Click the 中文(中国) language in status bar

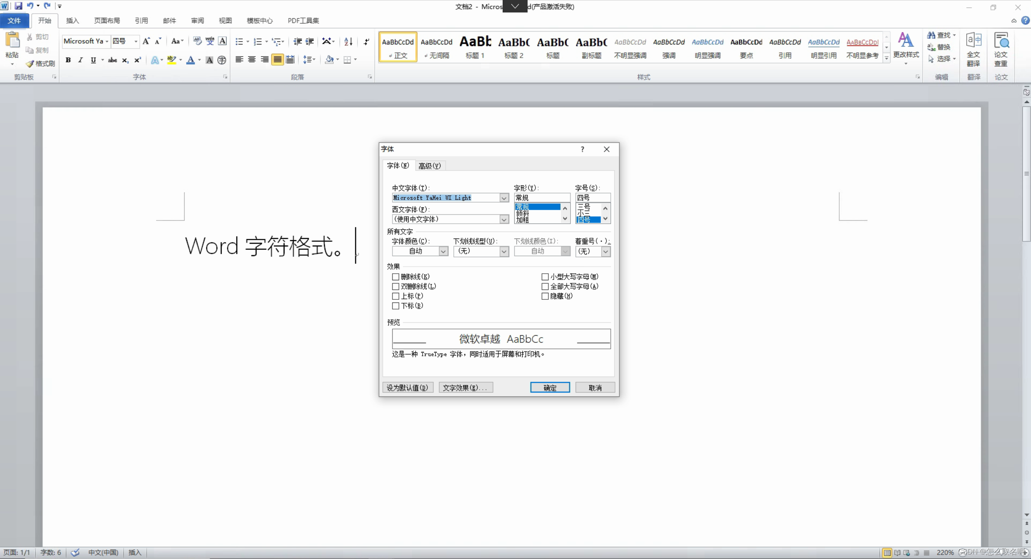(103, 553)
